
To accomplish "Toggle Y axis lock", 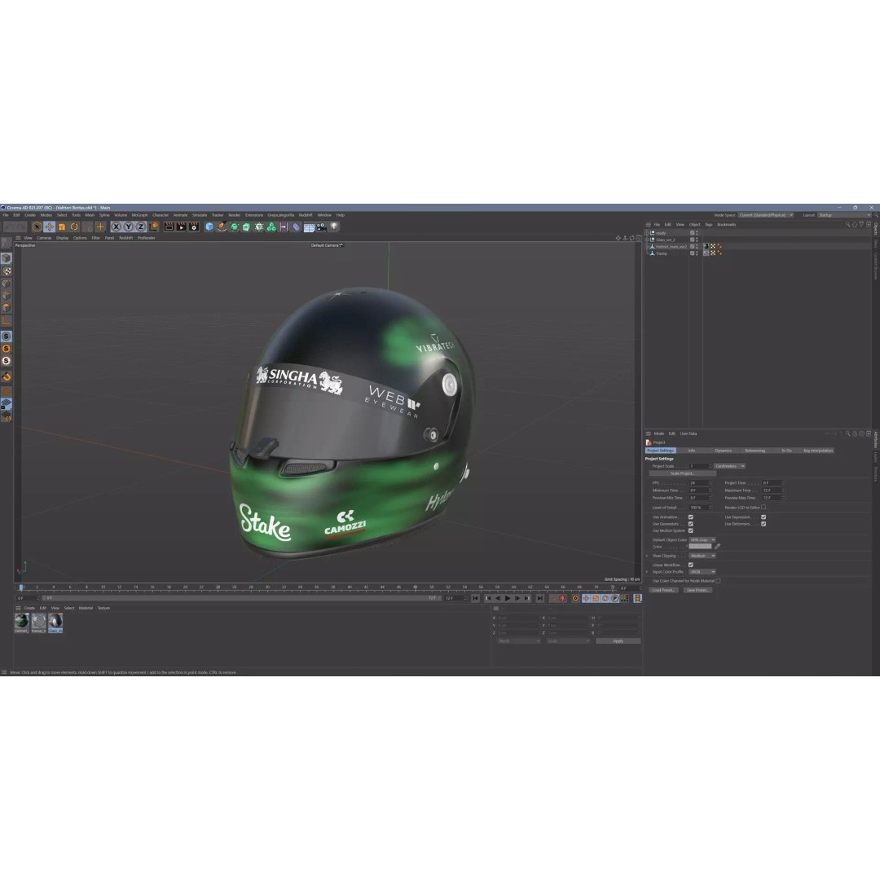I will (129, 227).
